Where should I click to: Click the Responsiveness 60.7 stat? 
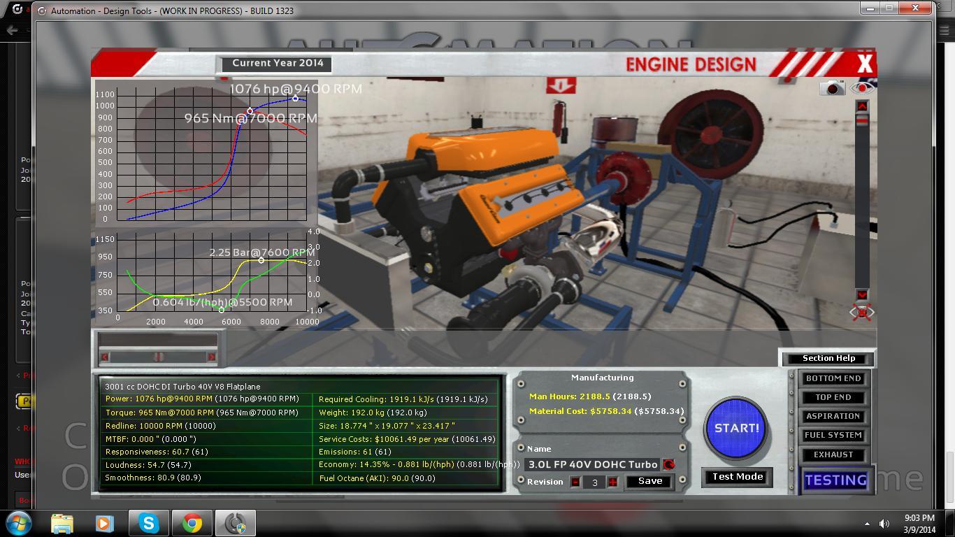(x=157, y=452)
